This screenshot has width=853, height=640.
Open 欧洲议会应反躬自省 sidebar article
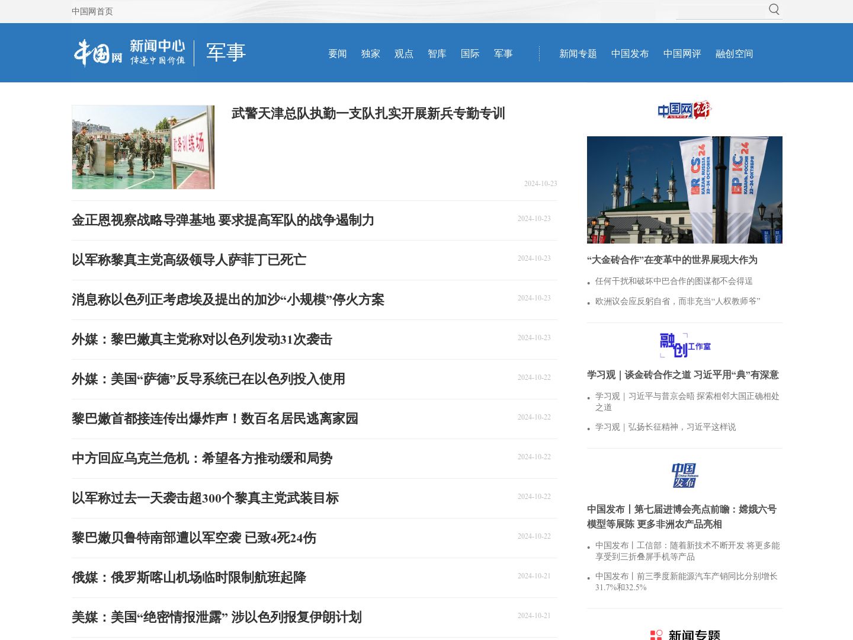(x=678, y=301)
